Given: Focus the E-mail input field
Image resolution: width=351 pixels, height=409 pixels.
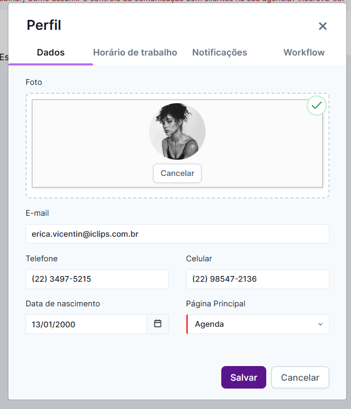Looking at the screenshot, I should (177, 234).
